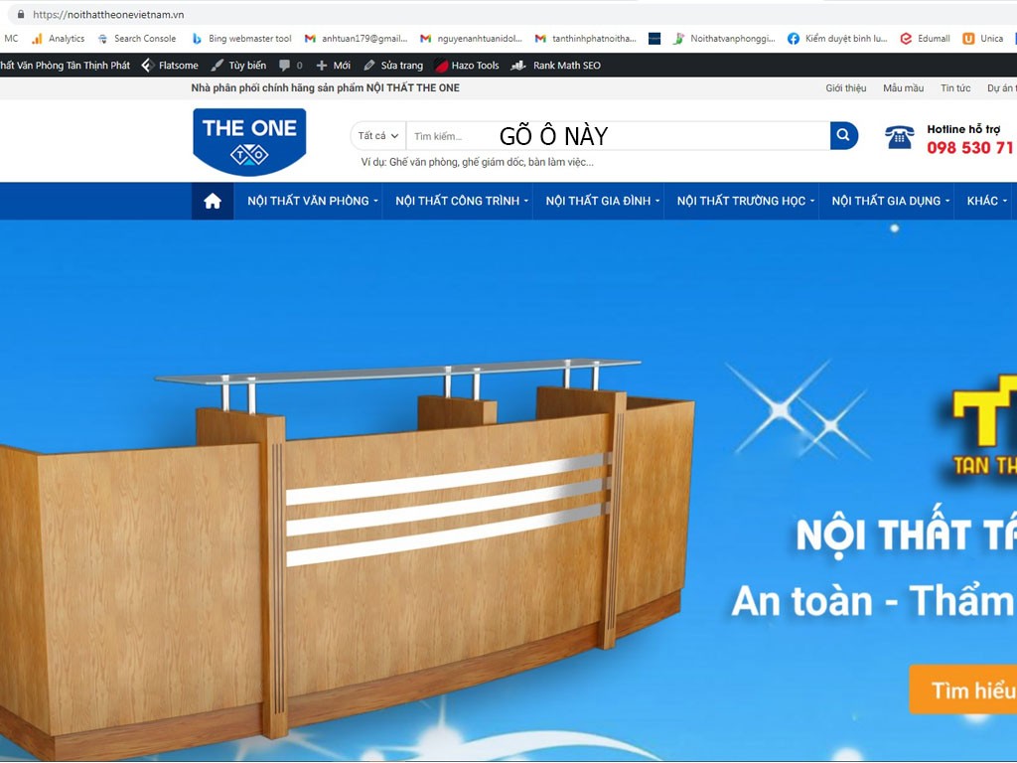This screenshot has width=1017, height=763.
Task: Expand the 'Tất cả' category dropdown
Action: click(378, 136)
